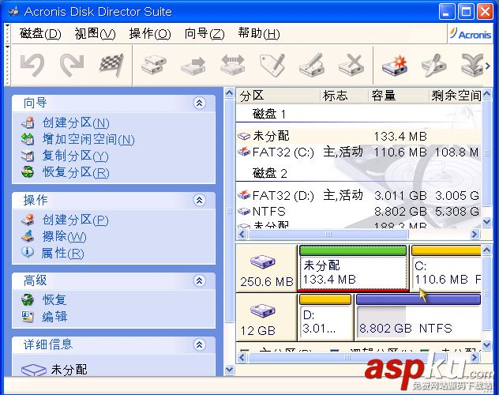Click the 磁盘 1 group header

click(269, 114)
